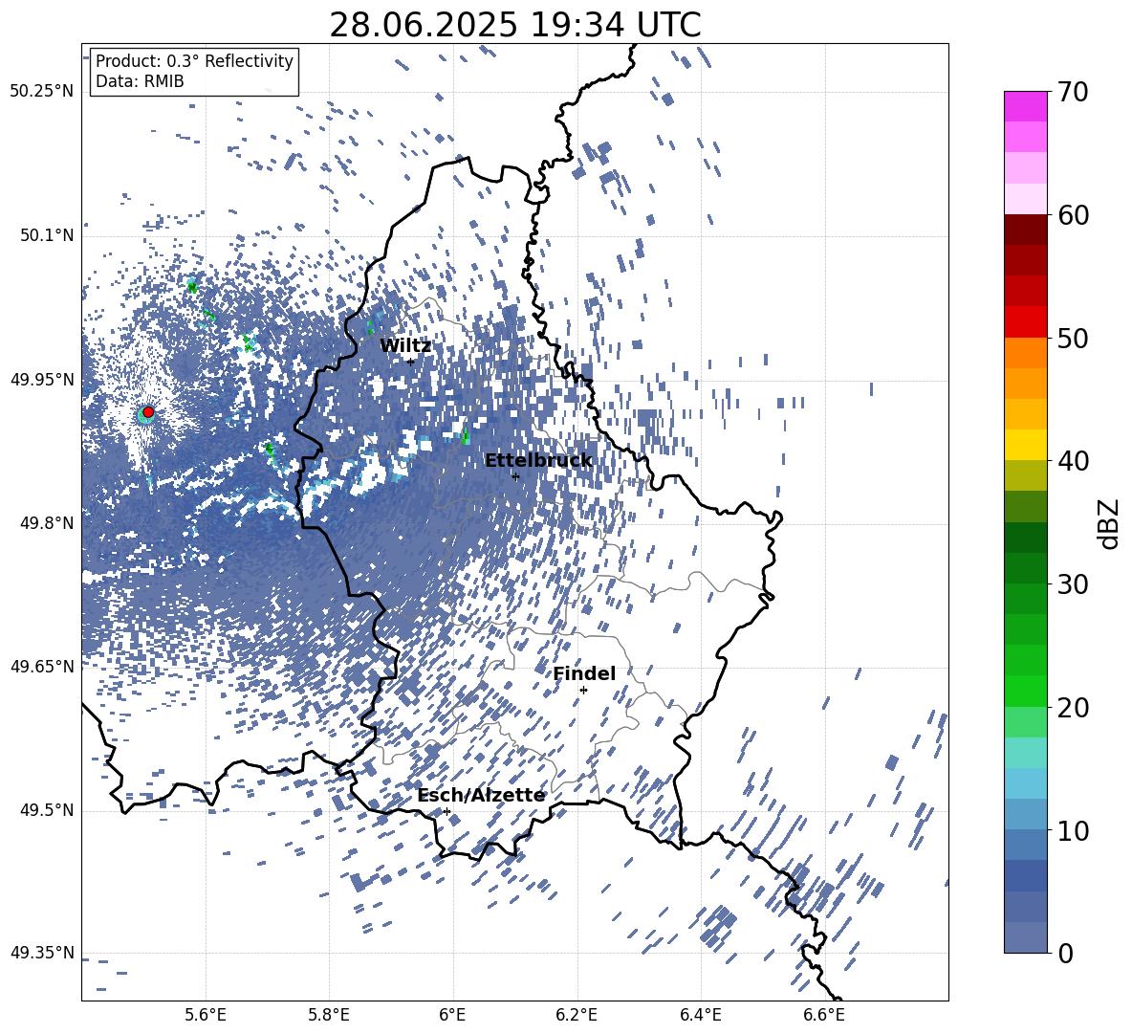Click the 70 tick on colorbar

[1073, 93]
